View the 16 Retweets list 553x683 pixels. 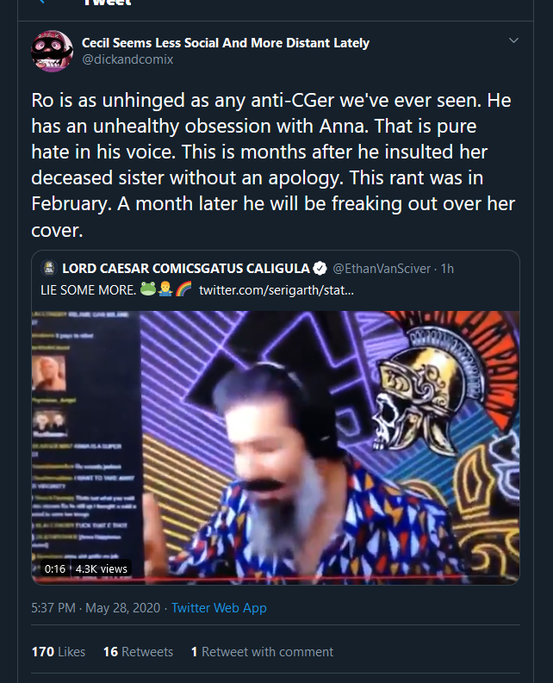click(138, 652)
